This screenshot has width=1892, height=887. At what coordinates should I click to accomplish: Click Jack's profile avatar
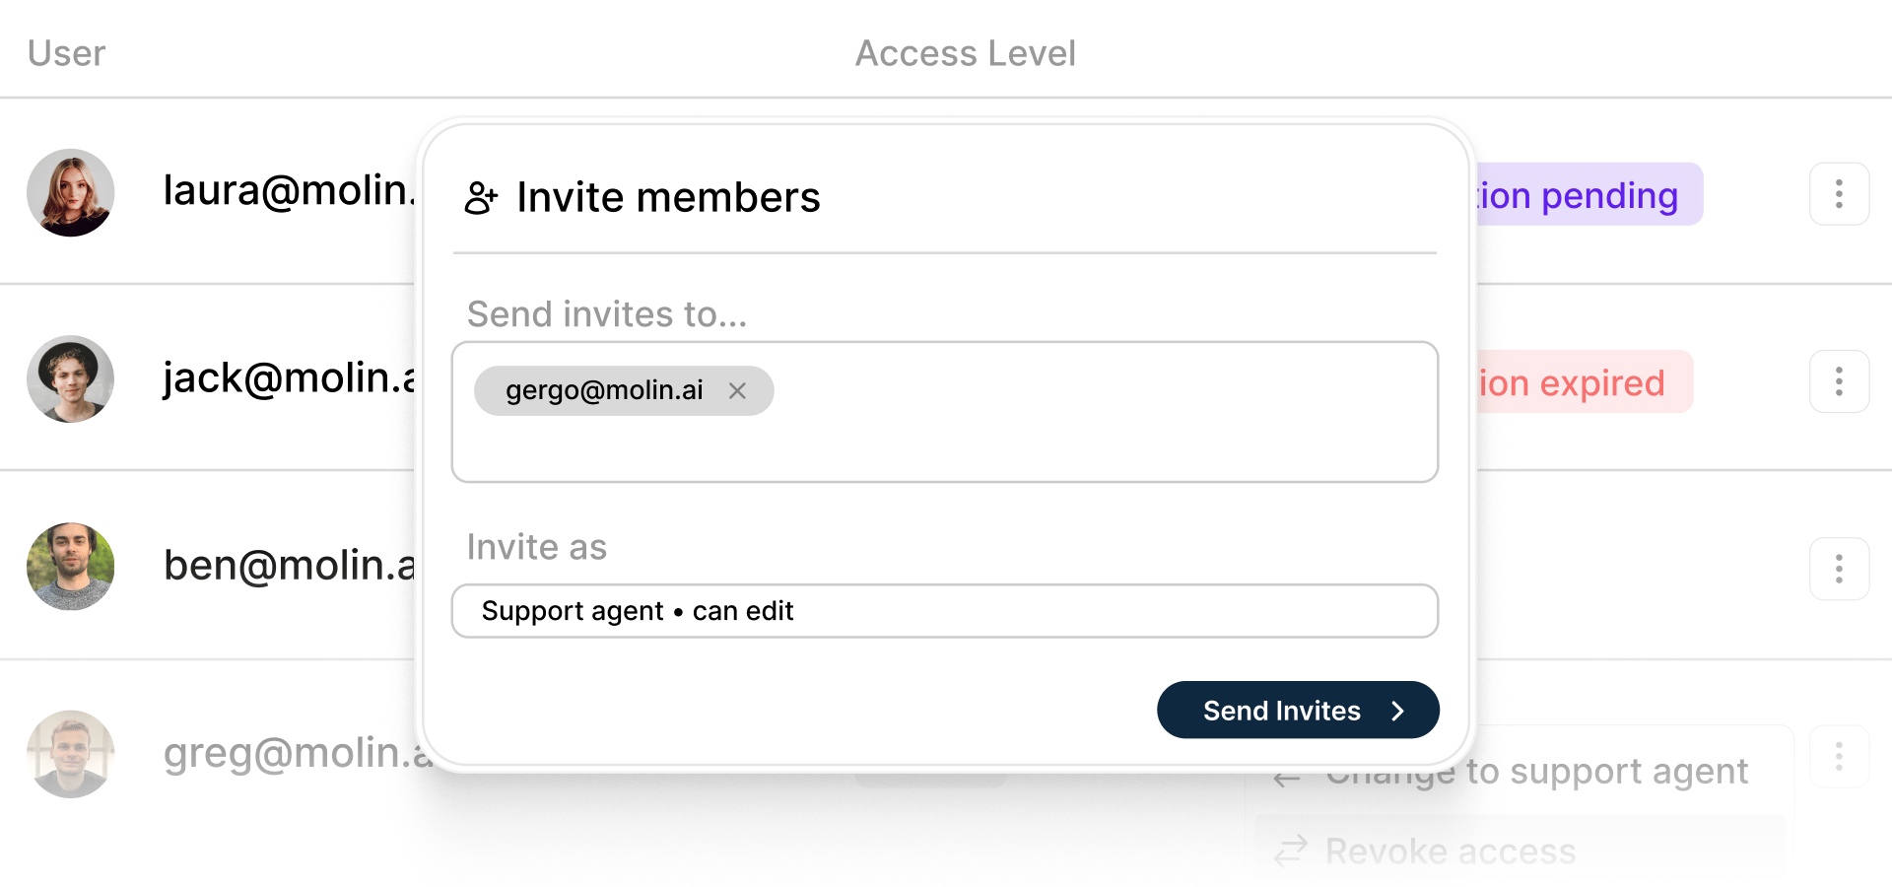71,379
